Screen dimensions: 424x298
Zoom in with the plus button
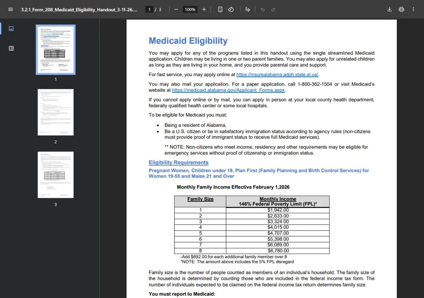pyautogui.click(x=204, y=10)
